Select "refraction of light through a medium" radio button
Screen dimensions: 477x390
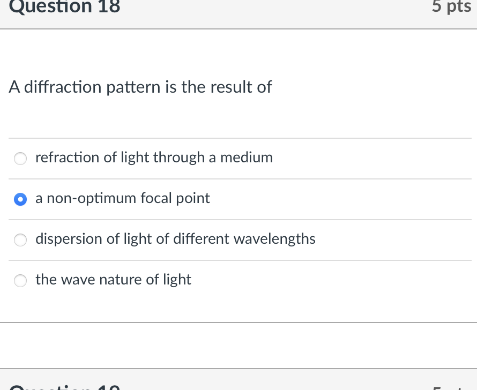[x=20, y=159]
